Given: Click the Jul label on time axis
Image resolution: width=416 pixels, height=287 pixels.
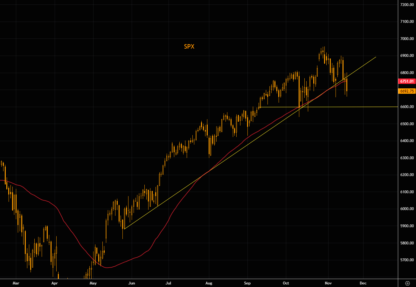Looking at the screenshot, I should (169, 283).
